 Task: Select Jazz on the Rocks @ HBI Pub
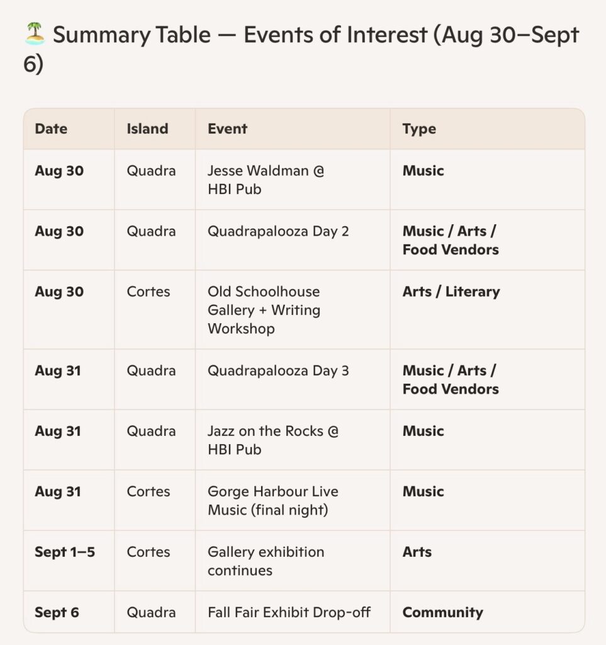[273, 440]
